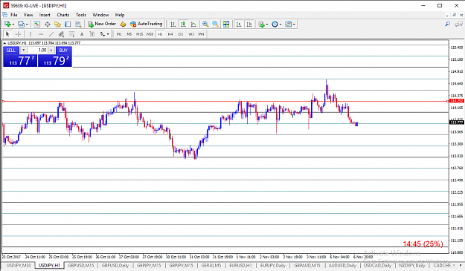Switch to M5 timeframe
This screenshot has width=465, height=271.
(x=129, y=34)
